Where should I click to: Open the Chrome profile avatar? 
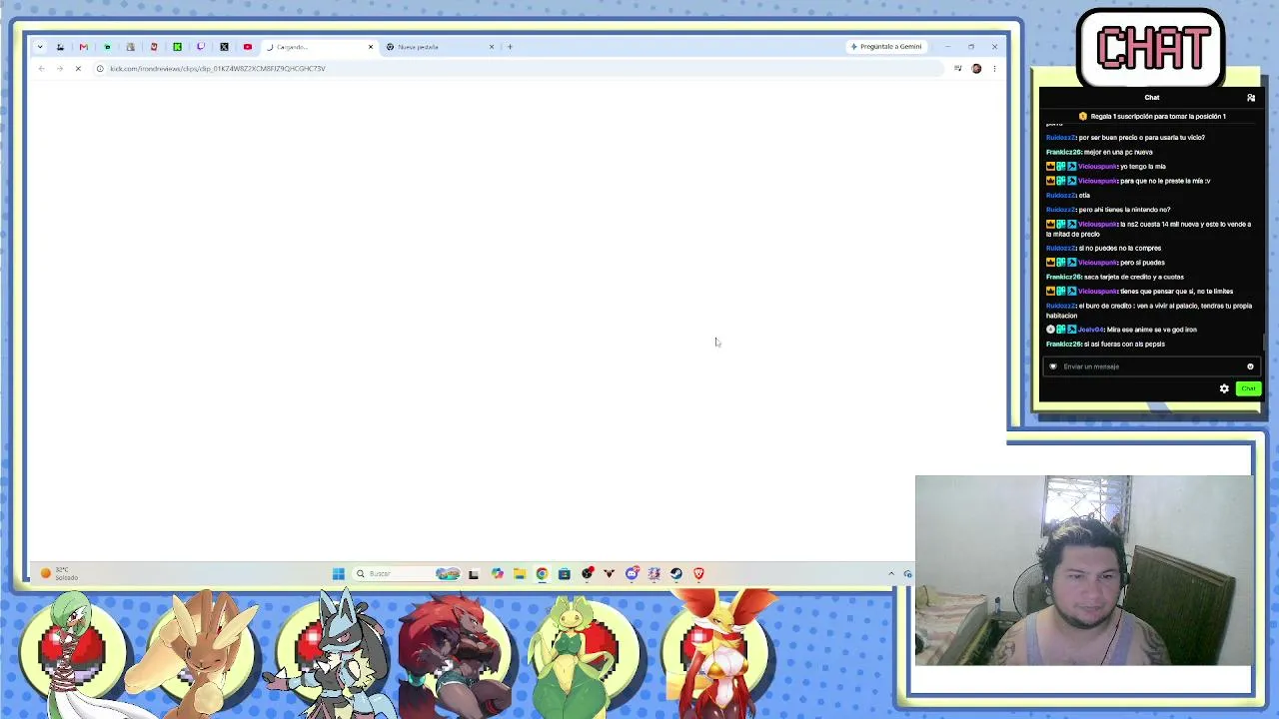click(x=976, y=69)
